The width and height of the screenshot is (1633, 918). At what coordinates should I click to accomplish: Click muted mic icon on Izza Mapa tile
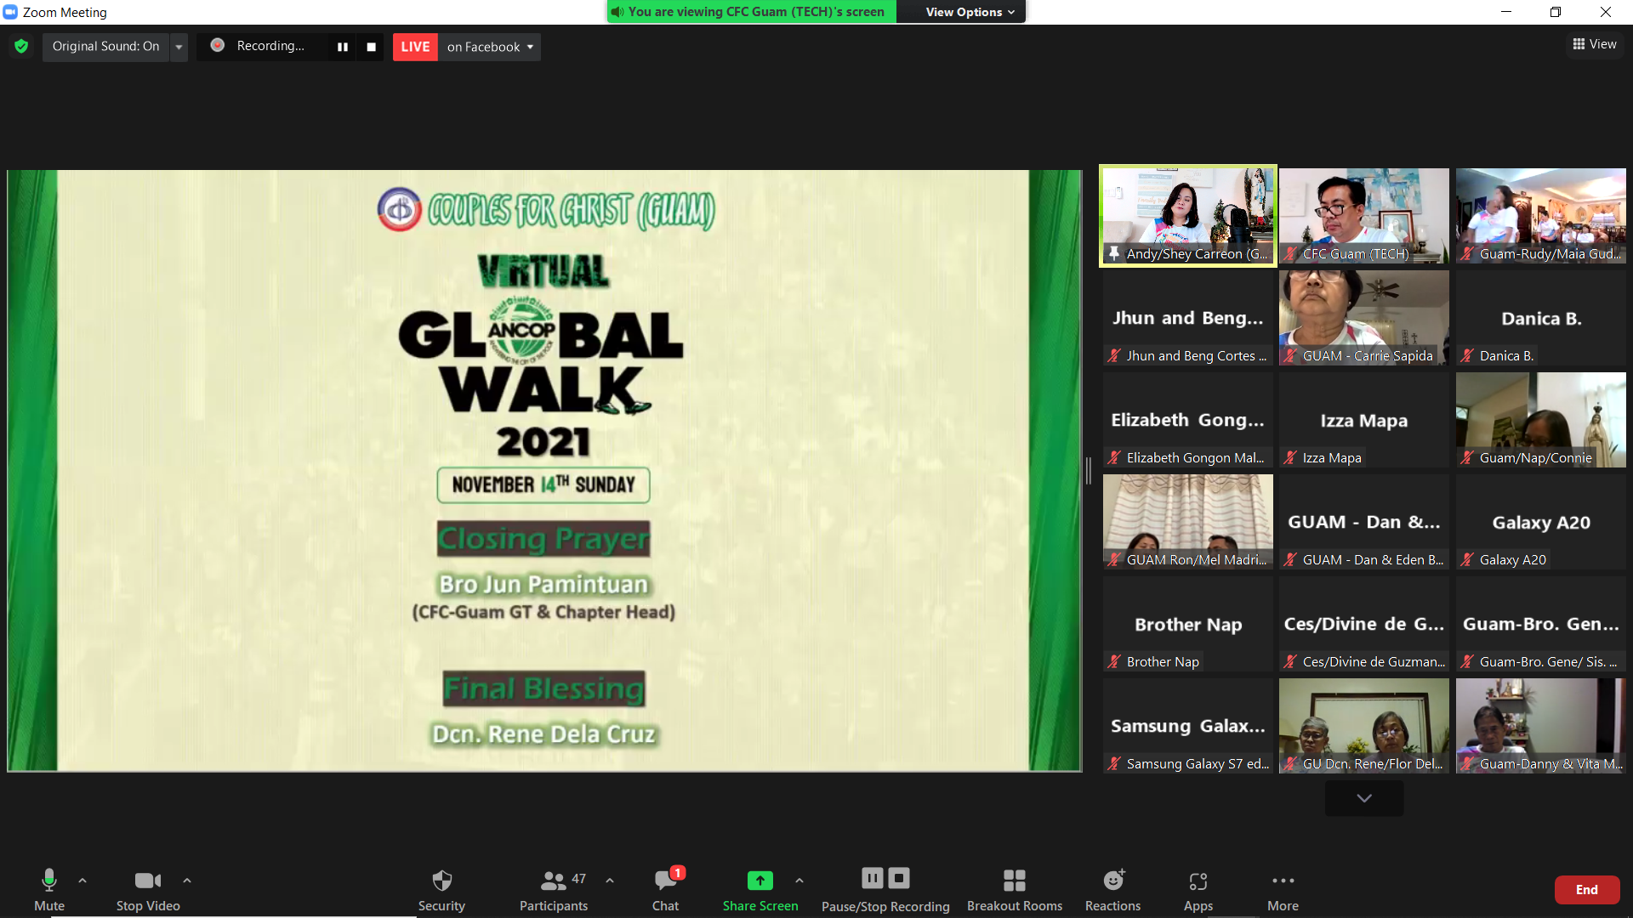pyautogui.click(x=1290, y=457)
